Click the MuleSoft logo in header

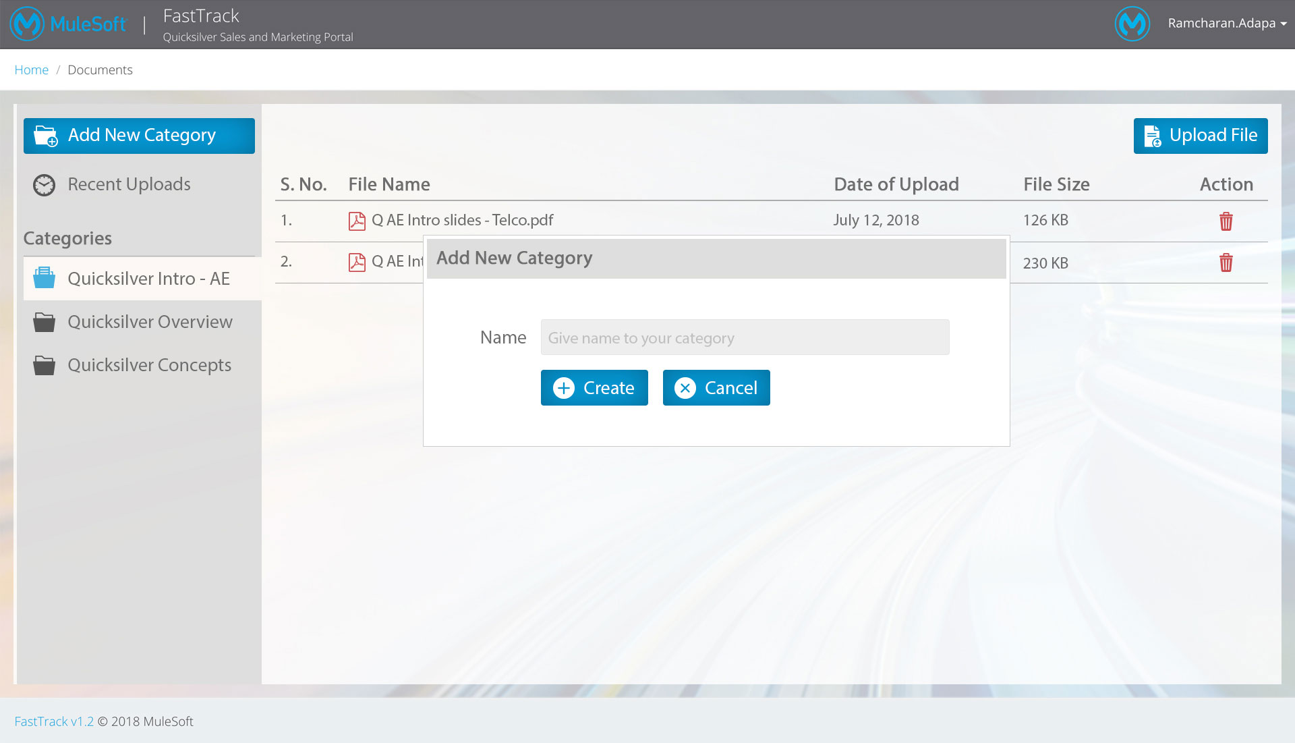pyautogui.click(x=67, y=24)
